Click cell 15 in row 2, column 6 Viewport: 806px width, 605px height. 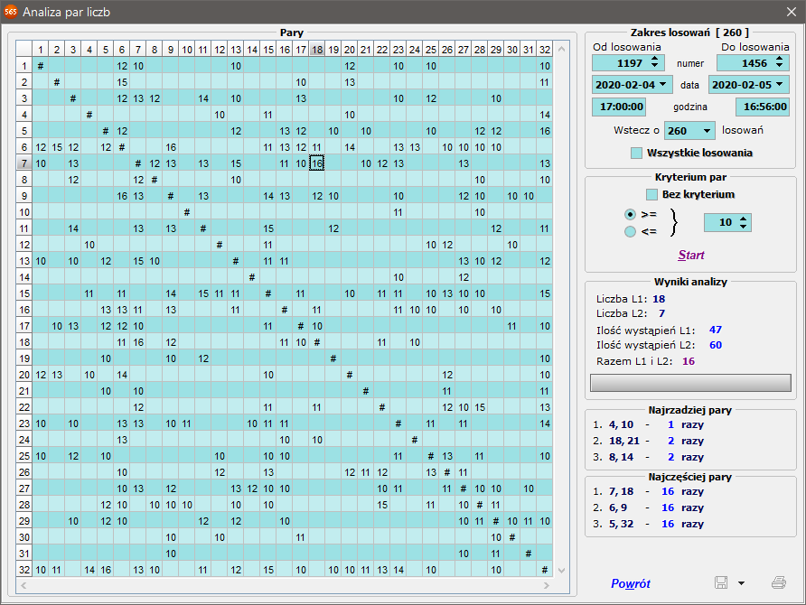click(122, 82)
